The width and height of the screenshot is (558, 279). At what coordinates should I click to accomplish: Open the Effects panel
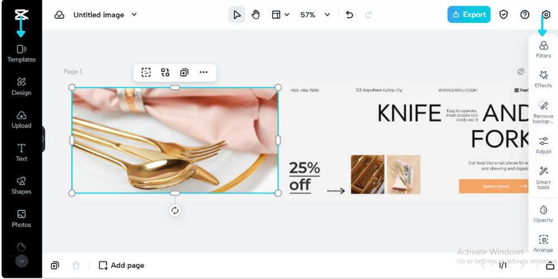click(x=543, y=79)
